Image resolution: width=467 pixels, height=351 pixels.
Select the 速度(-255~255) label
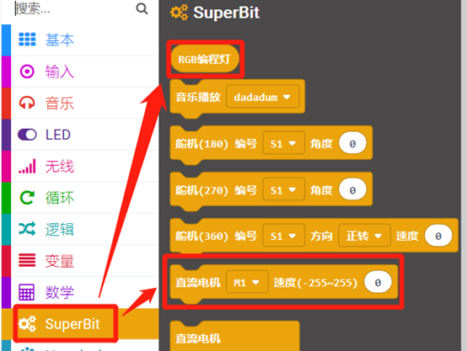315,283
